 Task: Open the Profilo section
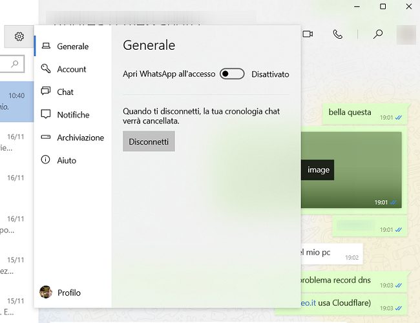(72, 293)
